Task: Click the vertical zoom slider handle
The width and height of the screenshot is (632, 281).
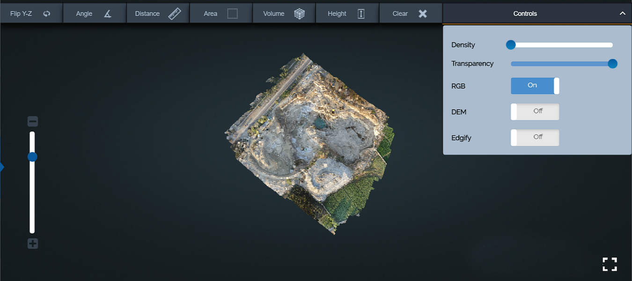Action: tap(32, 156)
